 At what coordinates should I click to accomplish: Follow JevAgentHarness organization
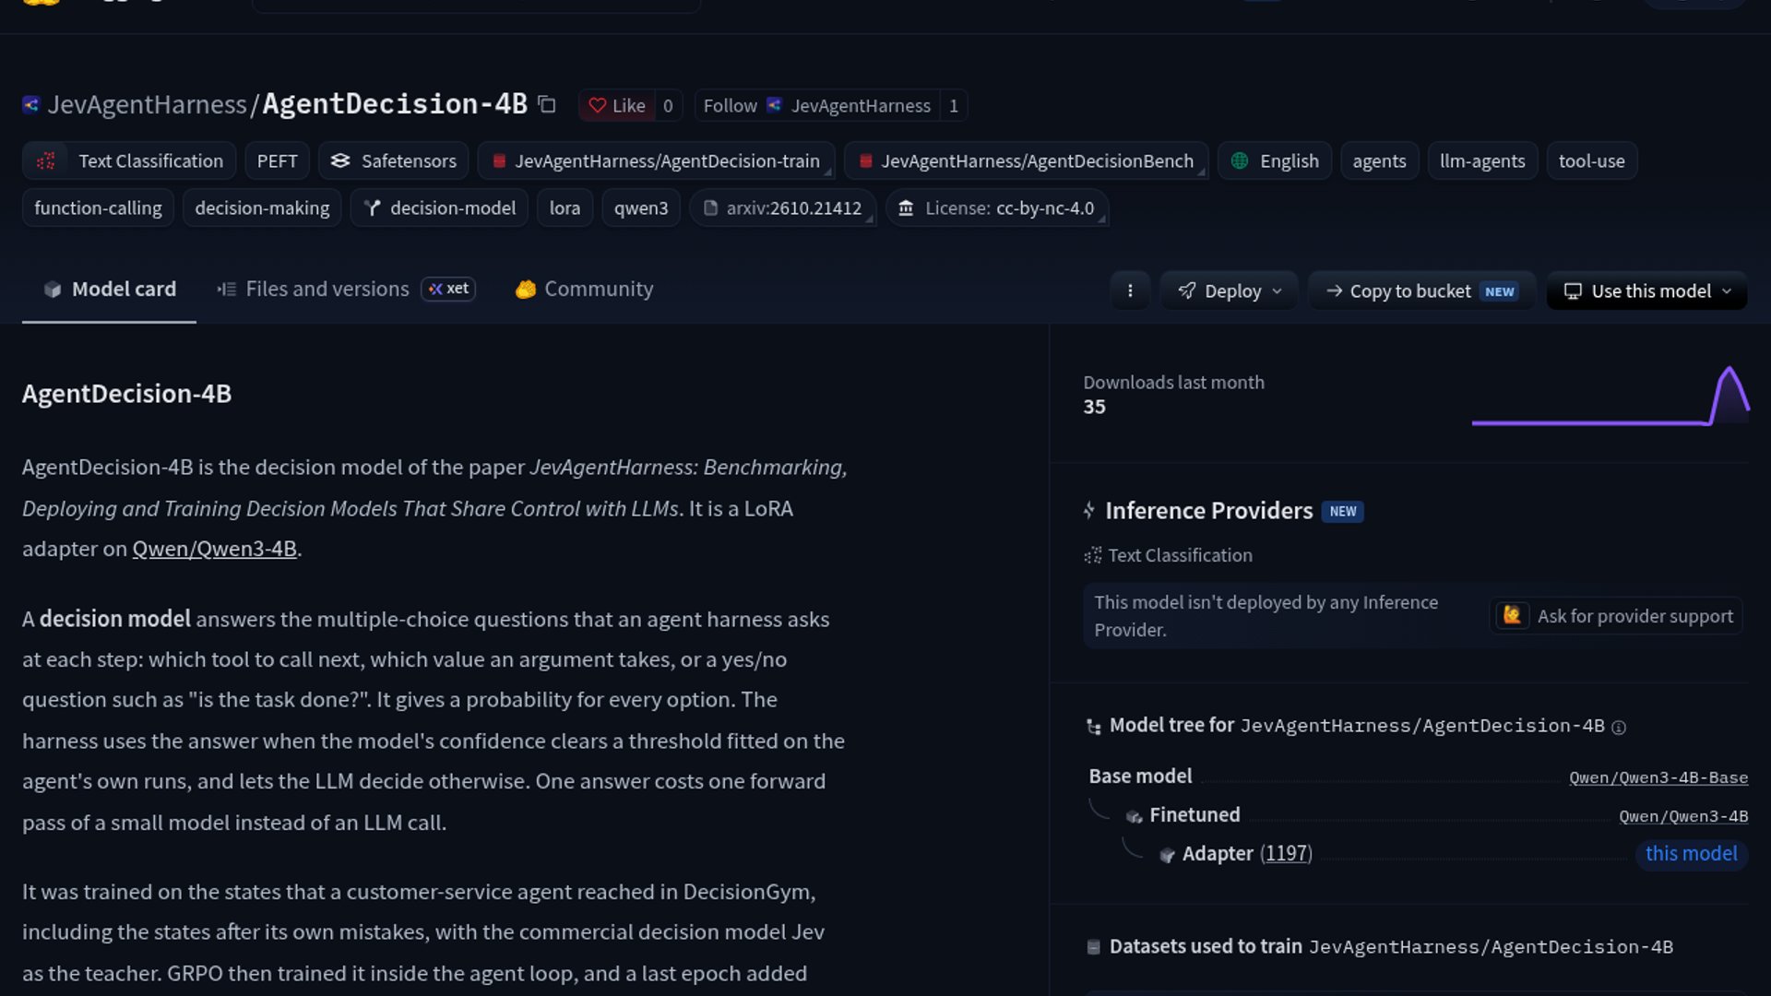coord(817,105)
